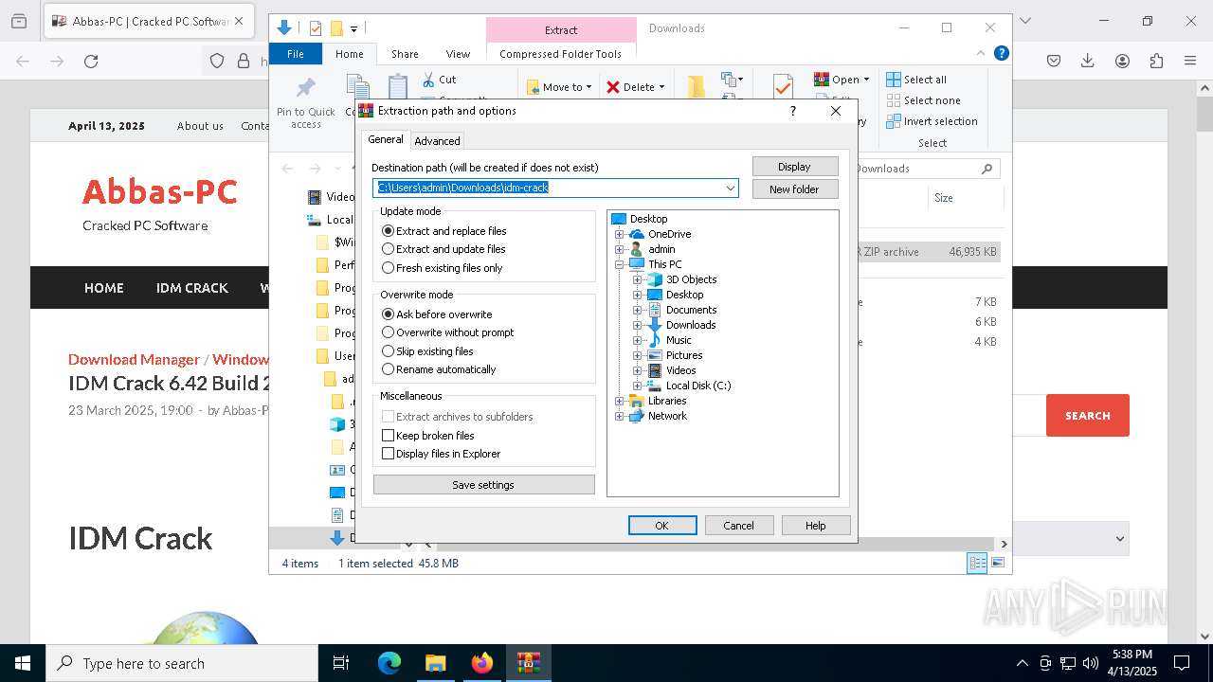
Task: Cancel the extraction dialog
Action: coord(739,526)
